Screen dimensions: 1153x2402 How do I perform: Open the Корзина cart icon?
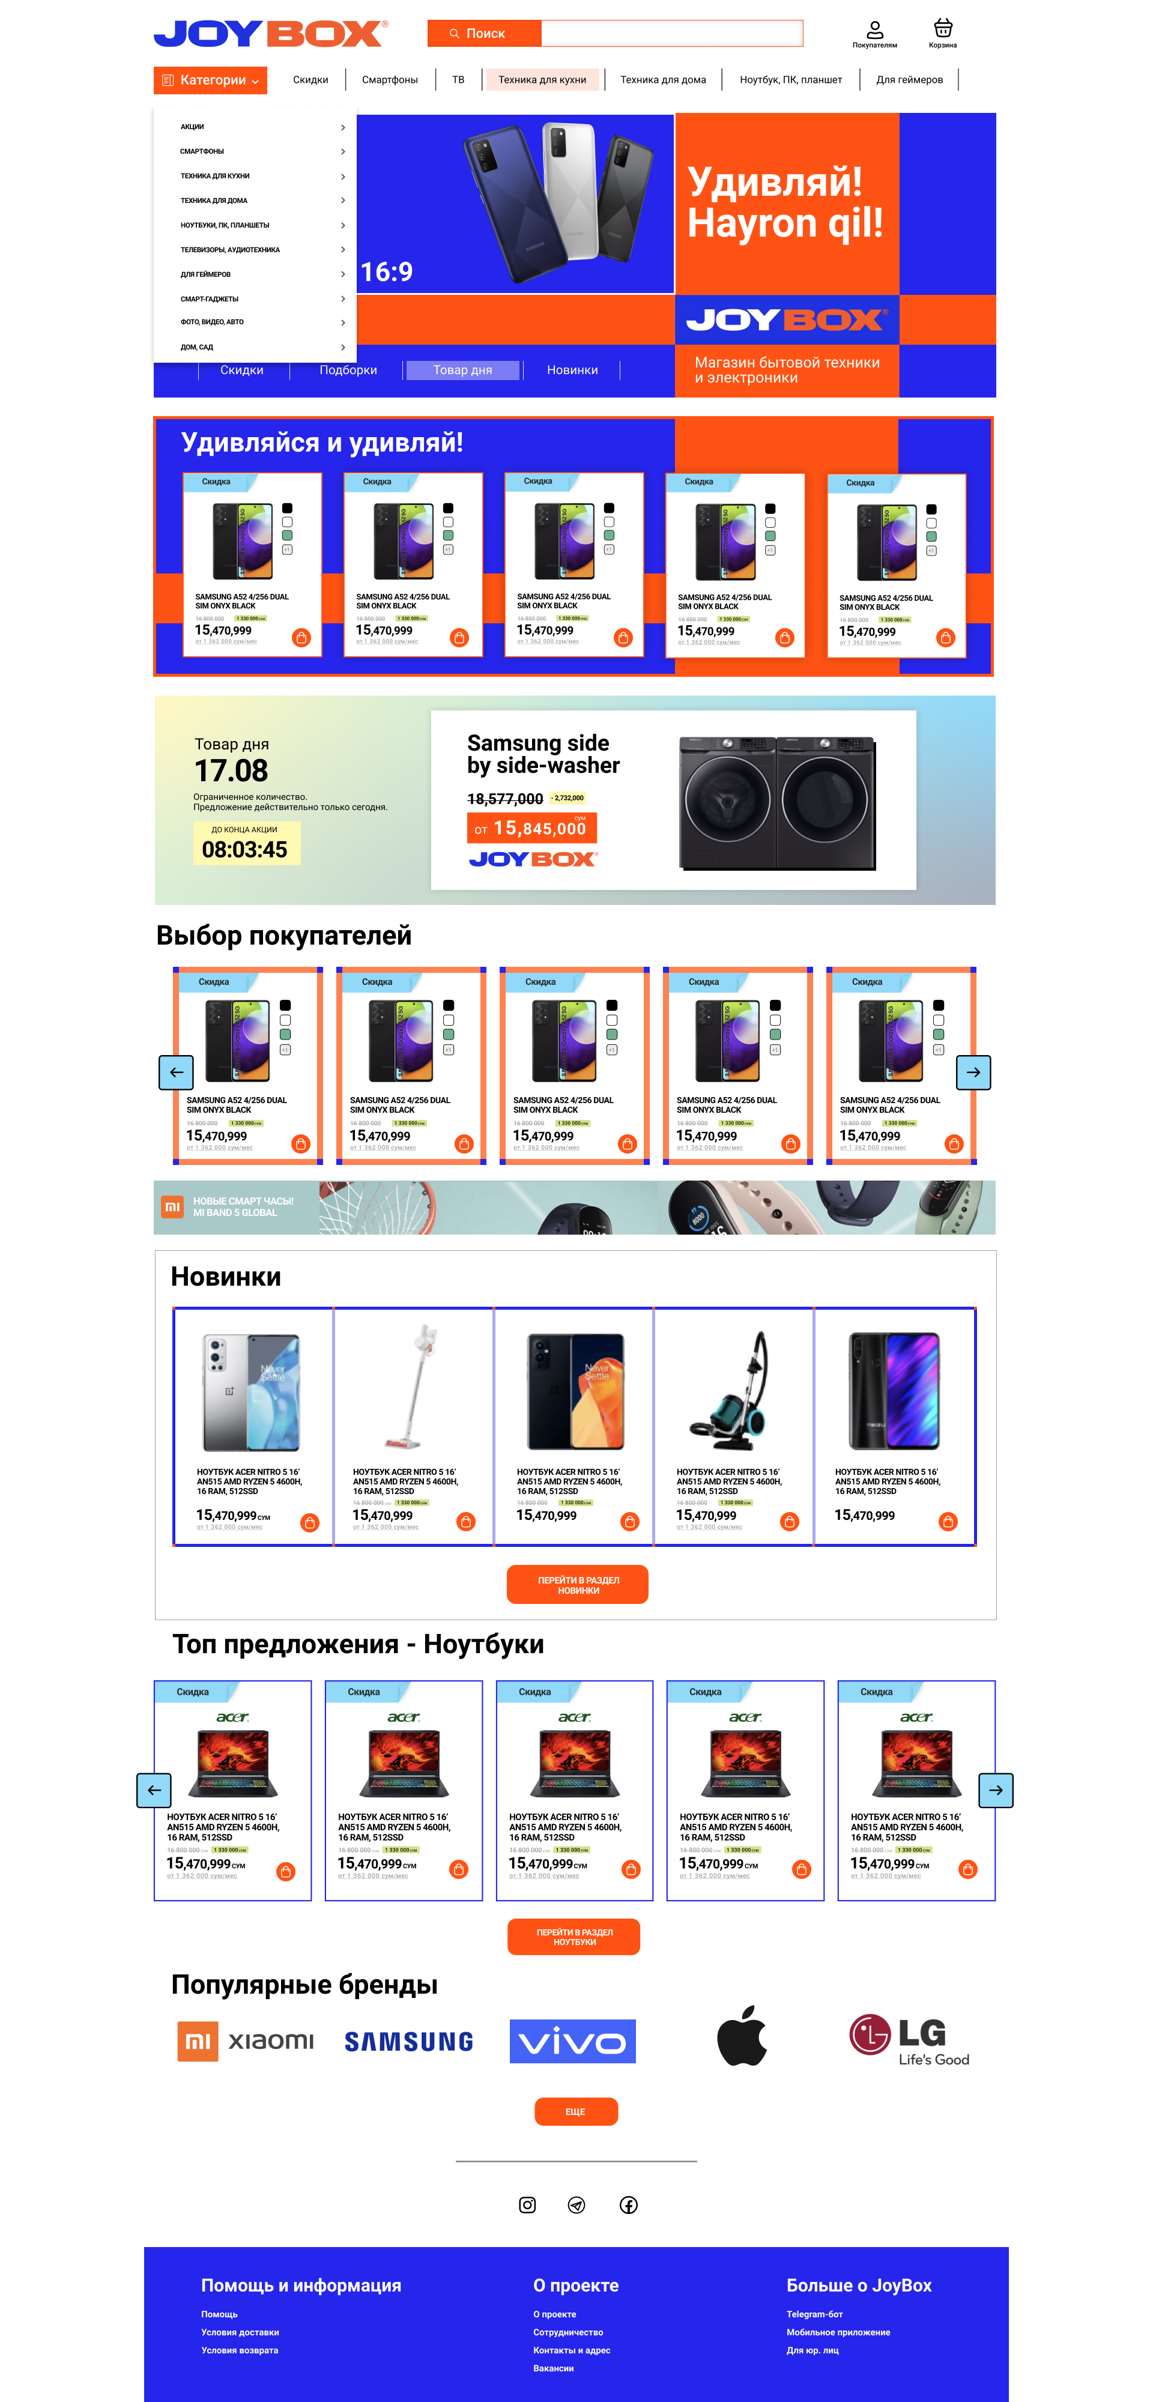click(x=942, y=28)
